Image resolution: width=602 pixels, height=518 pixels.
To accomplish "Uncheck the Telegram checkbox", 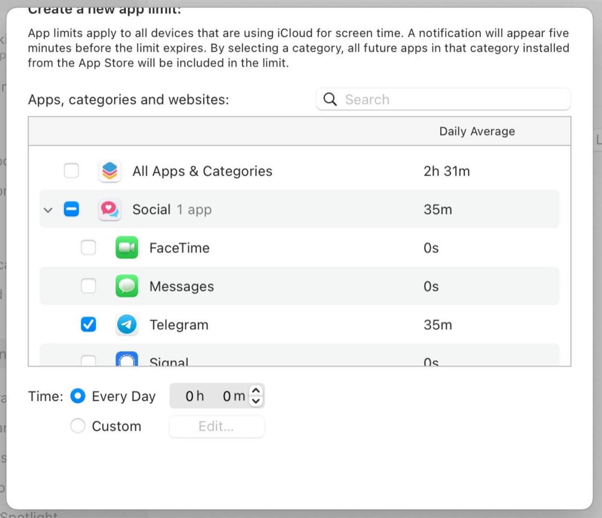I will coord(88,325).
